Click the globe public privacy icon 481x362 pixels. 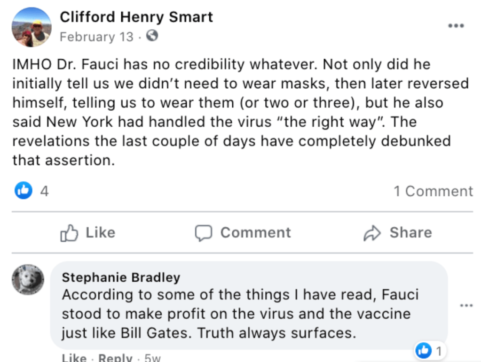(x=151, y=36)
